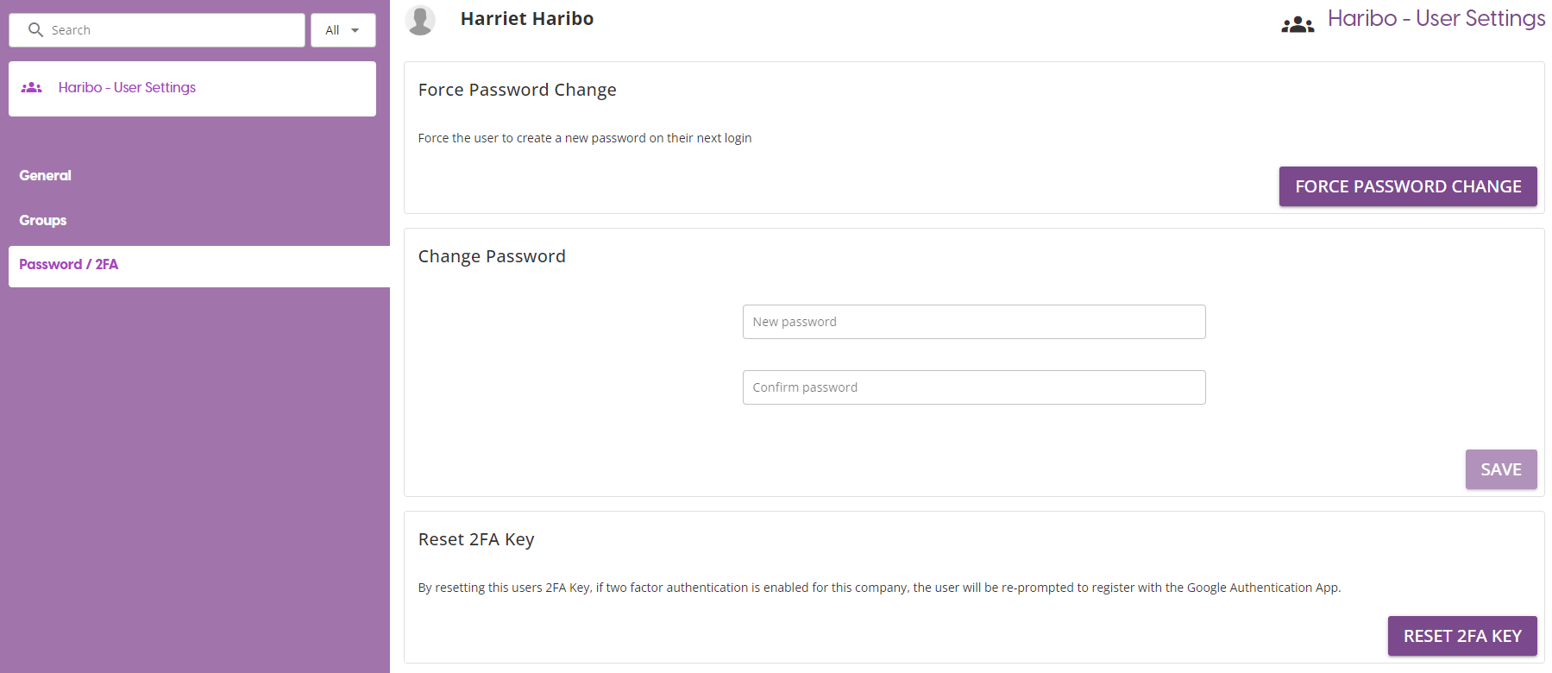Open the Haribo - User Settings sidebar link
The image size is (1552, 673).
pyautogui.click(x=127, y=88)
